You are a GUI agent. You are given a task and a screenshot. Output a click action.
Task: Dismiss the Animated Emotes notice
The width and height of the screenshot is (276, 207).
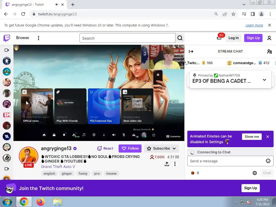point(268,137)
